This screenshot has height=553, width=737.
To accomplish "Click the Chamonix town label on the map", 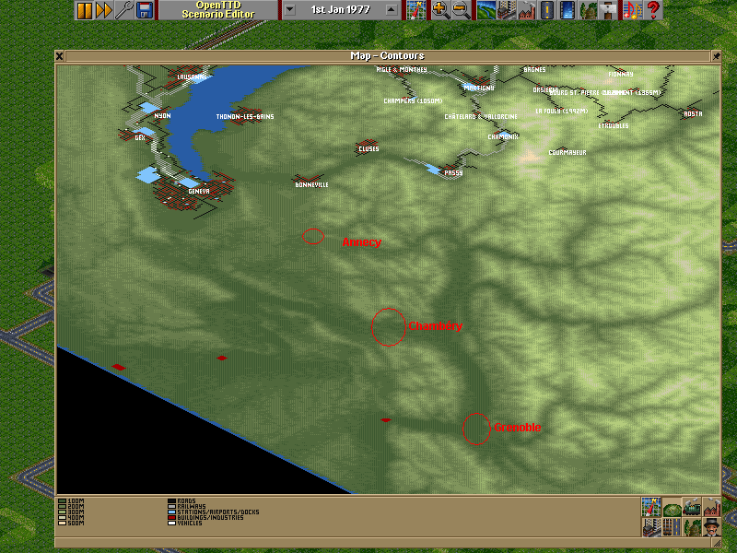I will 503,136.
